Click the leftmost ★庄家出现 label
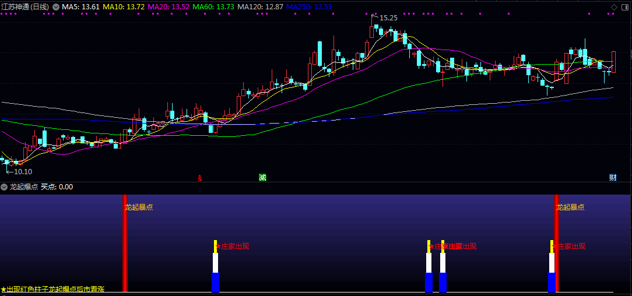 click(x=232, y=246)
